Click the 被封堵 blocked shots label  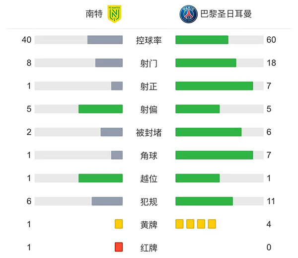click(x=149, y=132)
